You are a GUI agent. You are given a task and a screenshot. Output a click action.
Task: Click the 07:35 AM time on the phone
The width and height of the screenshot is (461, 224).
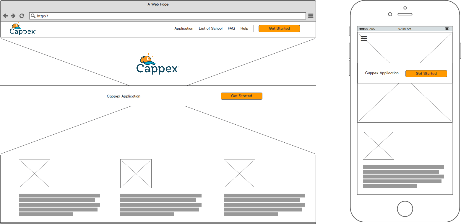point(405,29)
